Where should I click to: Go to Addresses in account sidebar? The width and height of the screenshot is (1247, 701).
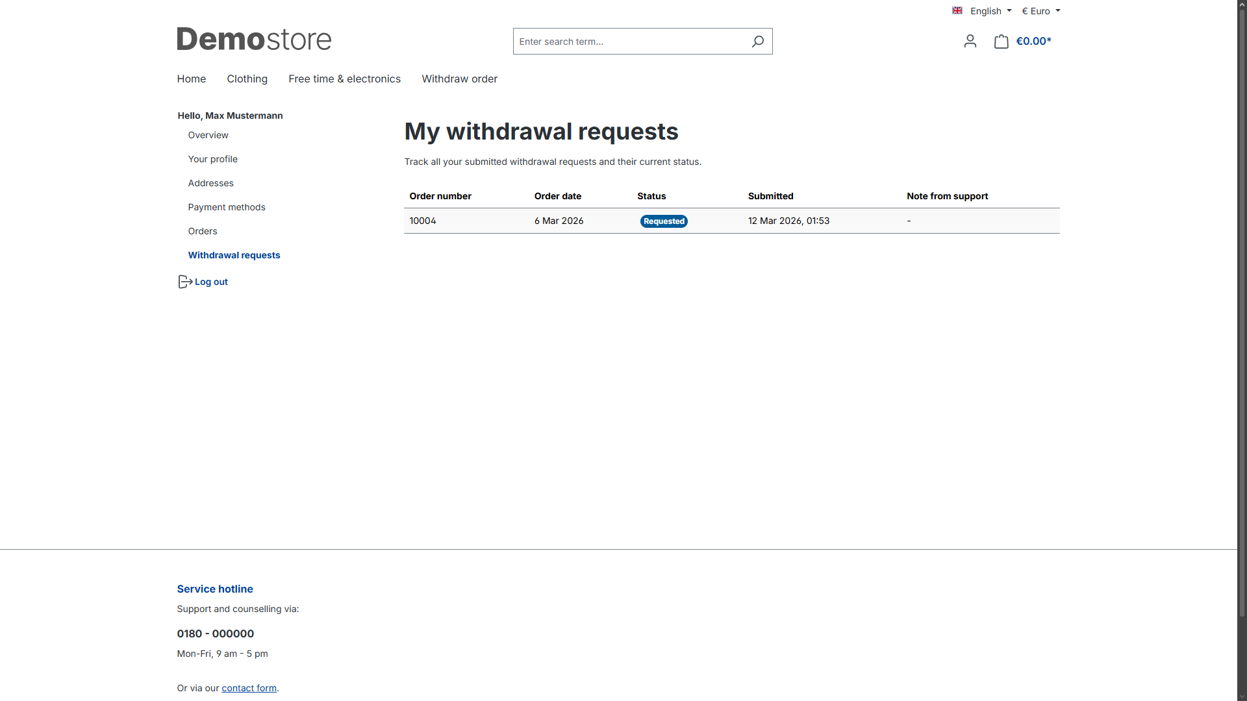tap(210, 183)
